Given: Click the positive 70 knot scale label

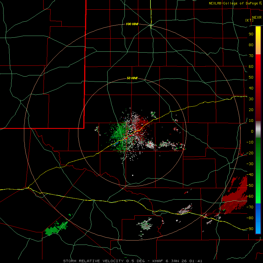Looking at the screenshot, I should tap(251, 56).
